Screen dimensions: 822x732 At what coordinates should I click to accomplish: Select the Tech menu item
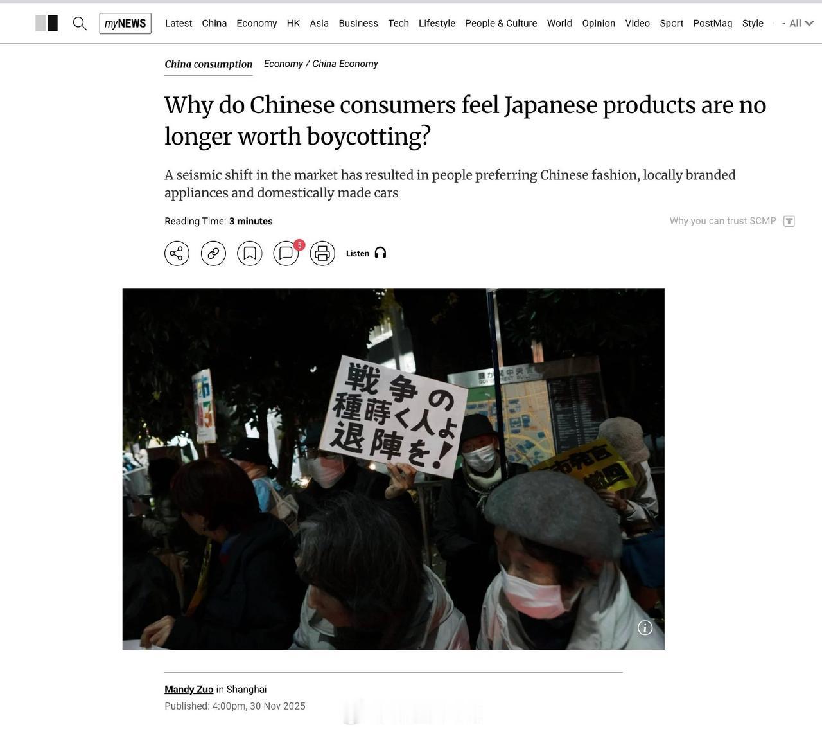coord(398,23)
